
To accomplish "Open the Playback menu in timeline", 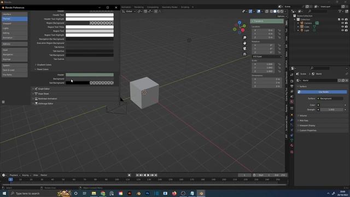I will pyautogui.click(x=15, y=175).
